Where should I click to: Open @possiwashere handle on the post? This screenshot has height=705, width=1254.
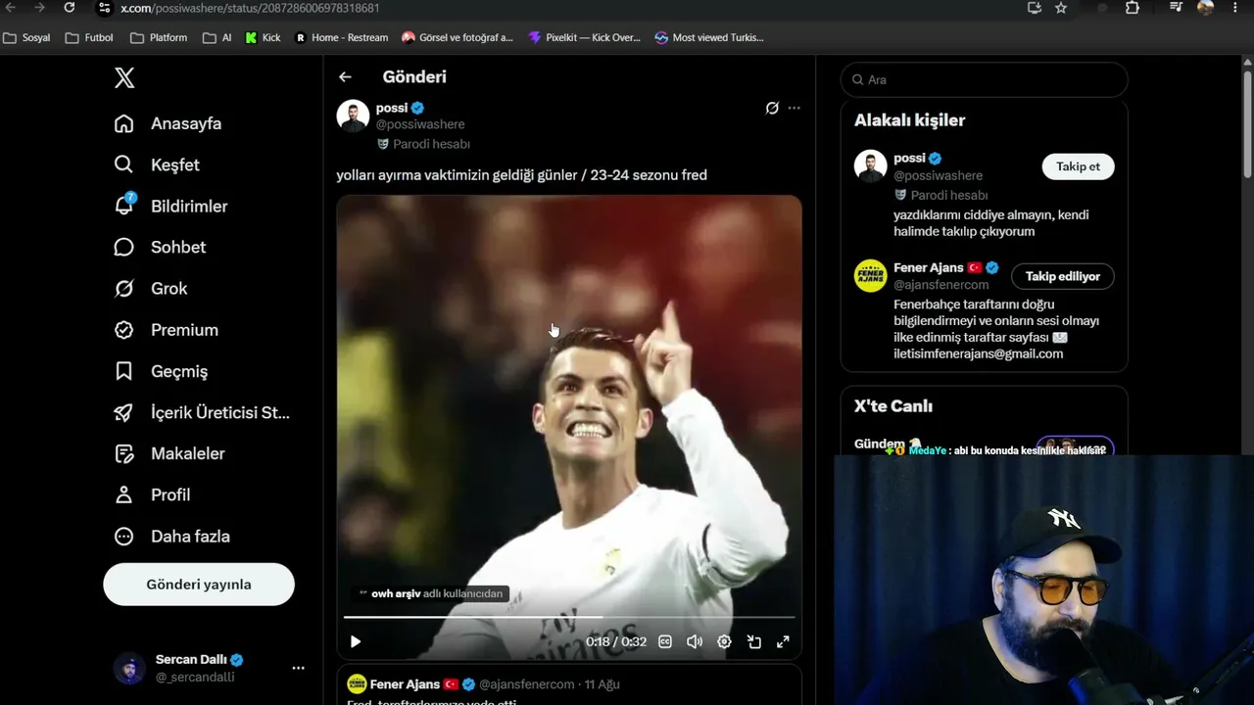click(420, 124)
